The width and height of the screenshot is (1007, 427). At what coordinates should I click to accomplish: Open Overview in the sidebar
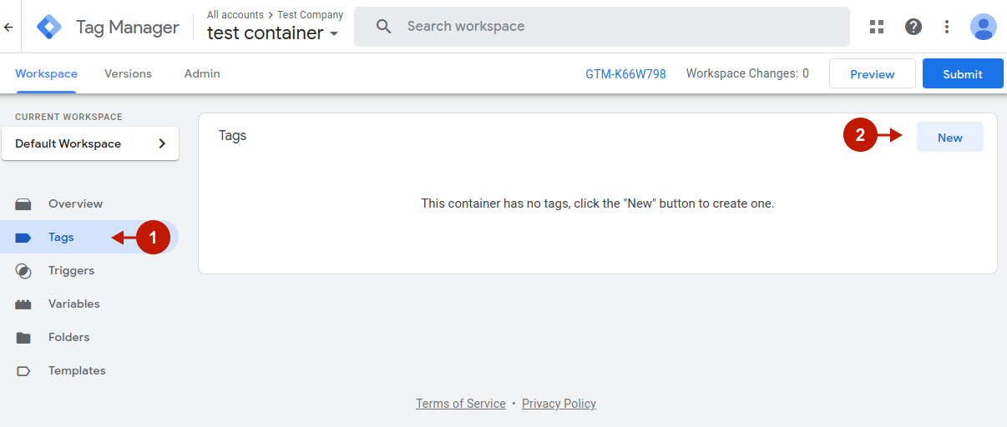click(89, 203)
